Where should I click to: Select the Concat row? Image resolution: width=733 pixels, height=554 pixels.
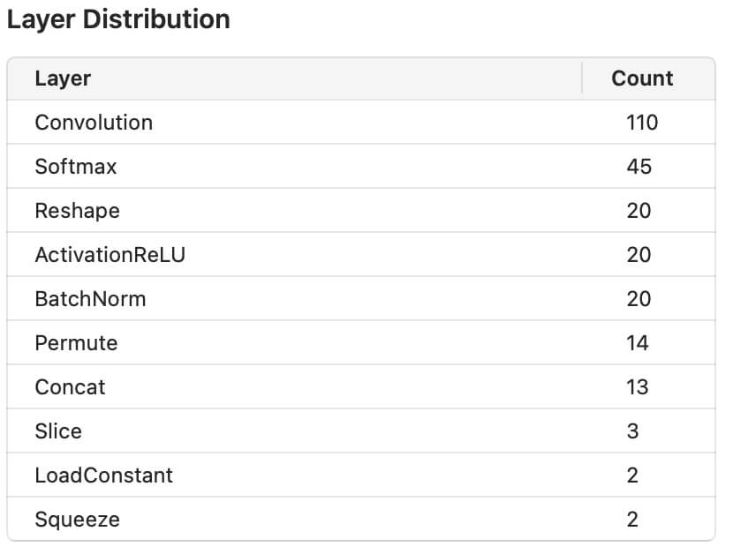[x=361, y=386]
